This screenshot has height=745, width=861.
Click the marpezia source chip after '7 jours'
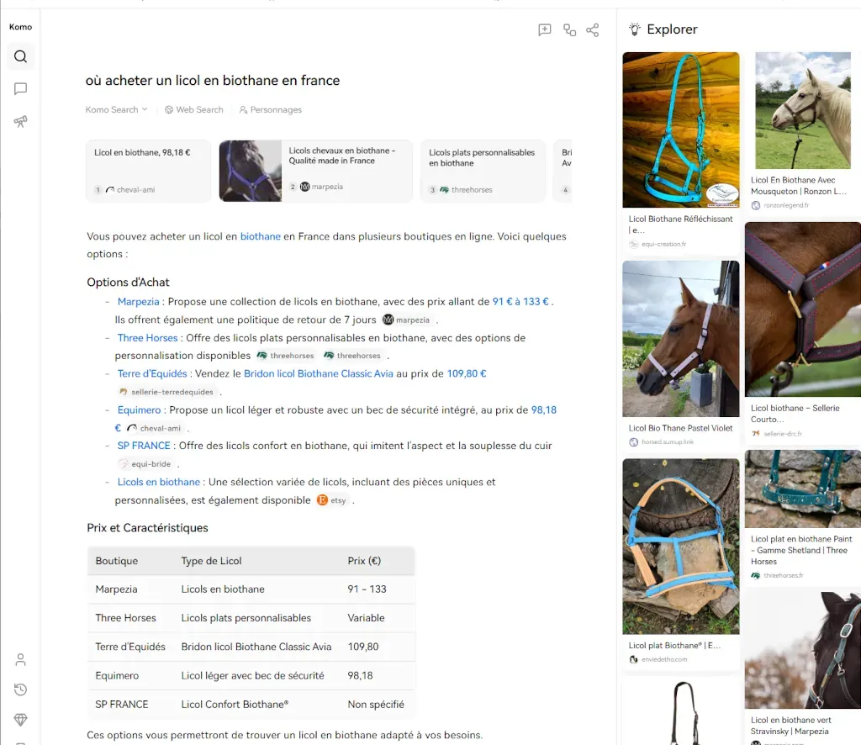(x=406, y=320)
